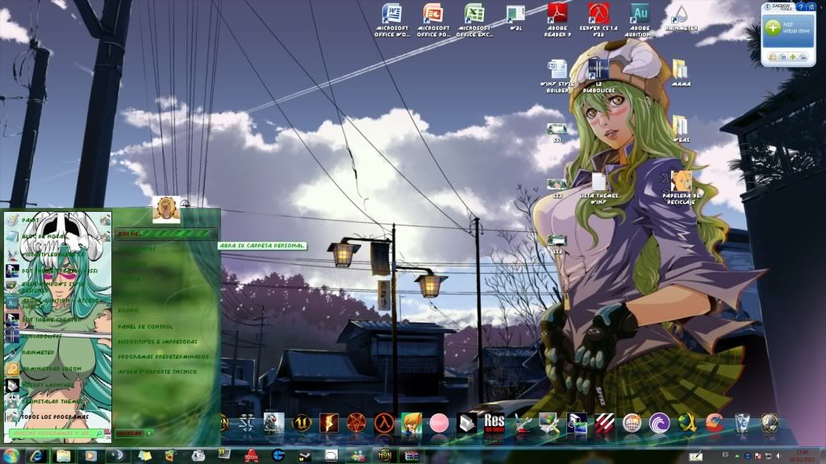Image resolution: width=826 pixels, height=464 pixels.
Task: Launch Half-Life from the dock
Action: [x=384, y=423]
